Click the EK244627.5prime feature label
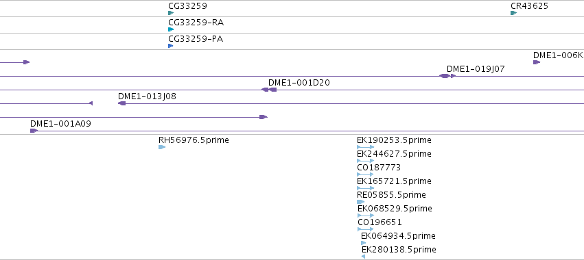The height and width of the screenshot is (260, 584). (394, 154)
